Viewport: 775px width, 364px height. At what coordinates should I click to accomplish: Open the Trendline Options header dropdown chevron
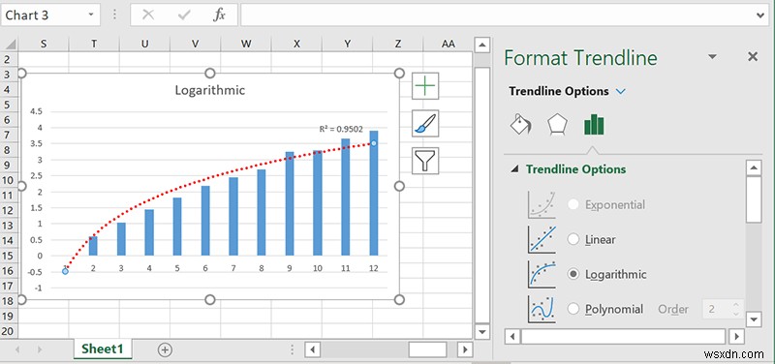point(621,91)
